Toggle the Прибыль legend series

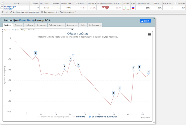point(79,117)
